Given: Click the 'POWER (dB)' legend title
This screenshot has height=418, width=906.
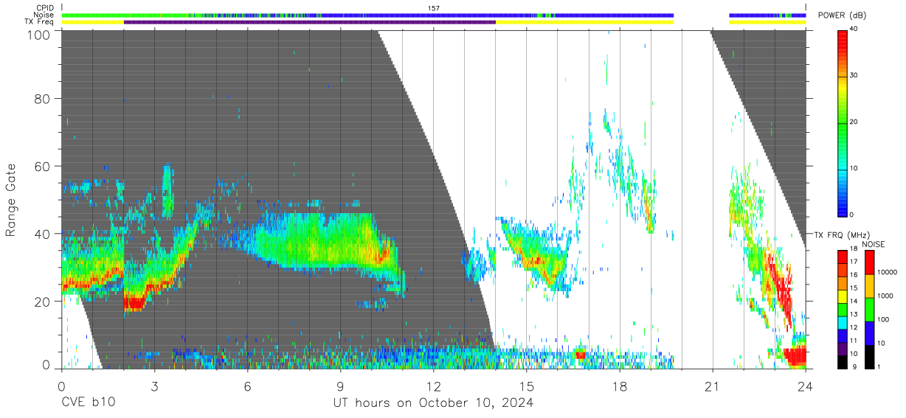Looking at the screenshot, I should pyautogui.click(x=842, y=15).
